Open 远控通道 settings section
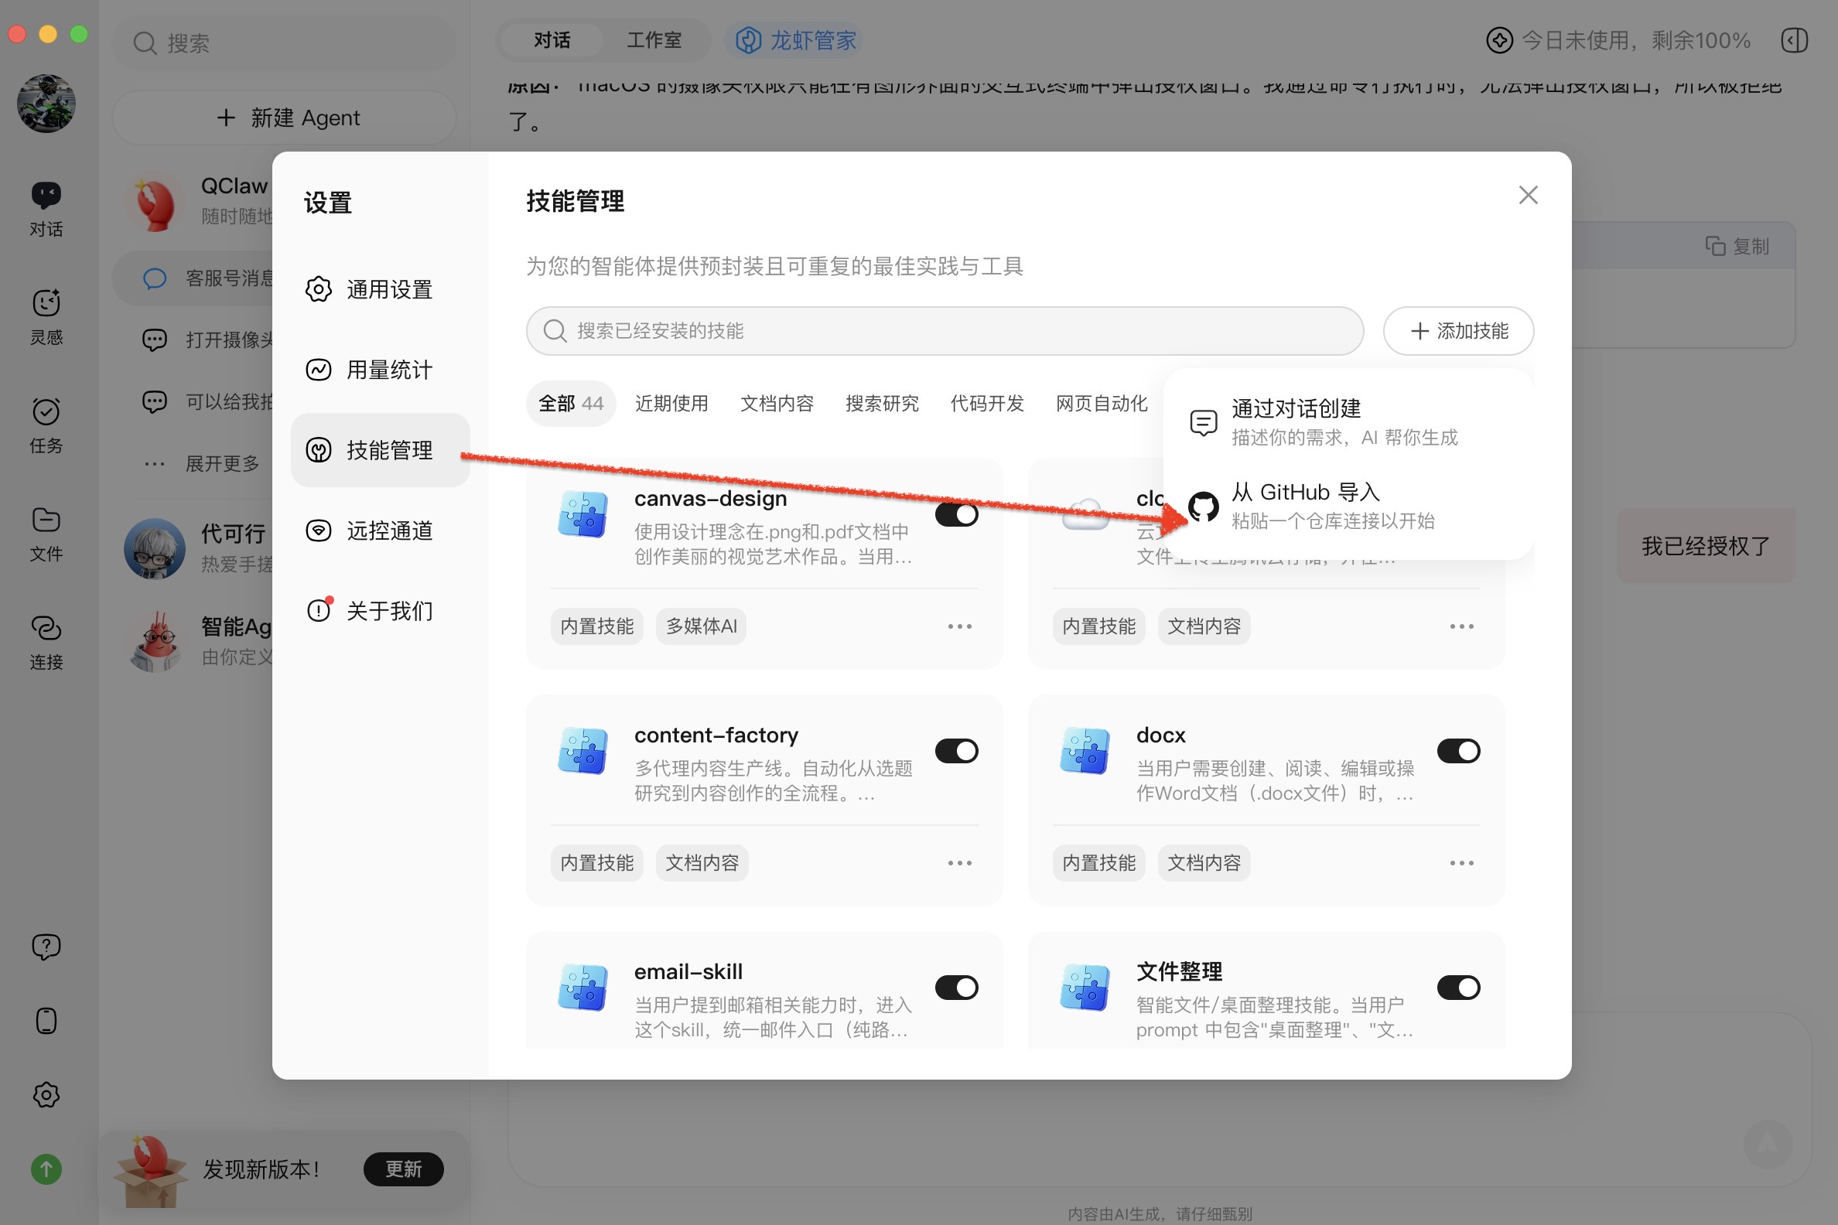 388,531
